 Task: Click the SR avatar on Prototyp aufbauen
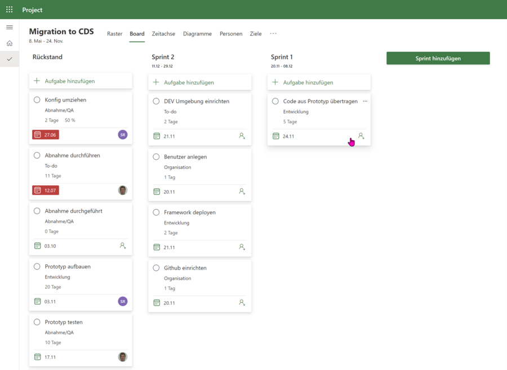122,301
